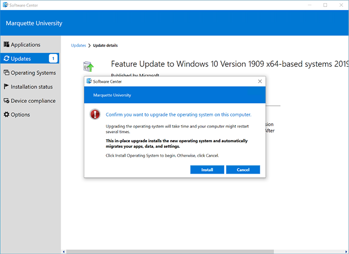
Task: Close the confirmation dialog with X
Action: [260, 81]
